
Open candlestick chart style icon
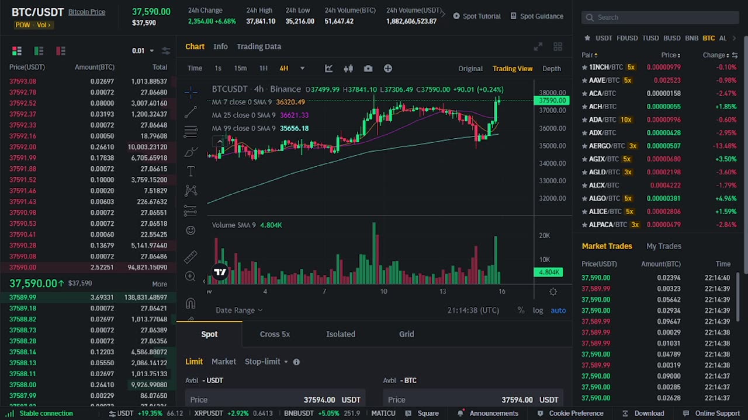click(x=348, y=68)
